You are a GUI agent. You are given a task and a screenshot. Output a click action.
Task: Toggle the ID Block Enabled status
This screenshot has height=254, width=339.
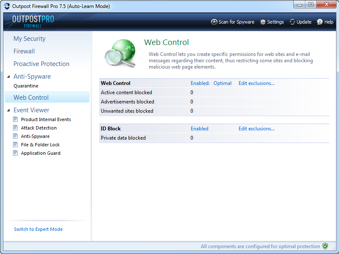click(x=200, y=129)
